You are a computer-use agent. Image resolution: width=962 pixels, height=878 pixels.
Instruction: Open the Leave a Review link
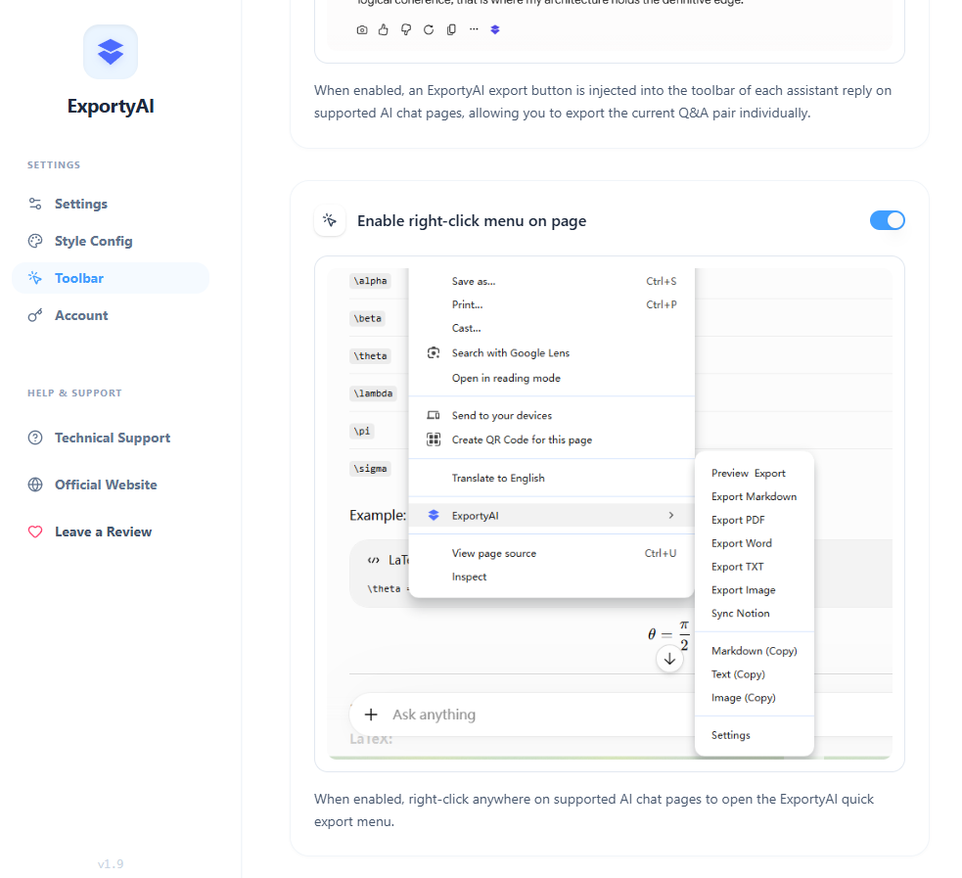111,531
